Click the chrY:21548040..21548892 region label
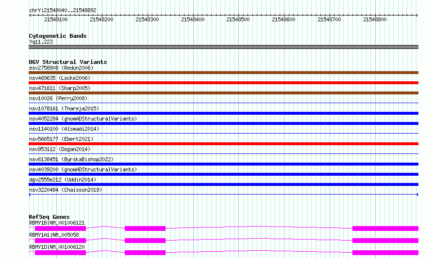 (63, 11)
